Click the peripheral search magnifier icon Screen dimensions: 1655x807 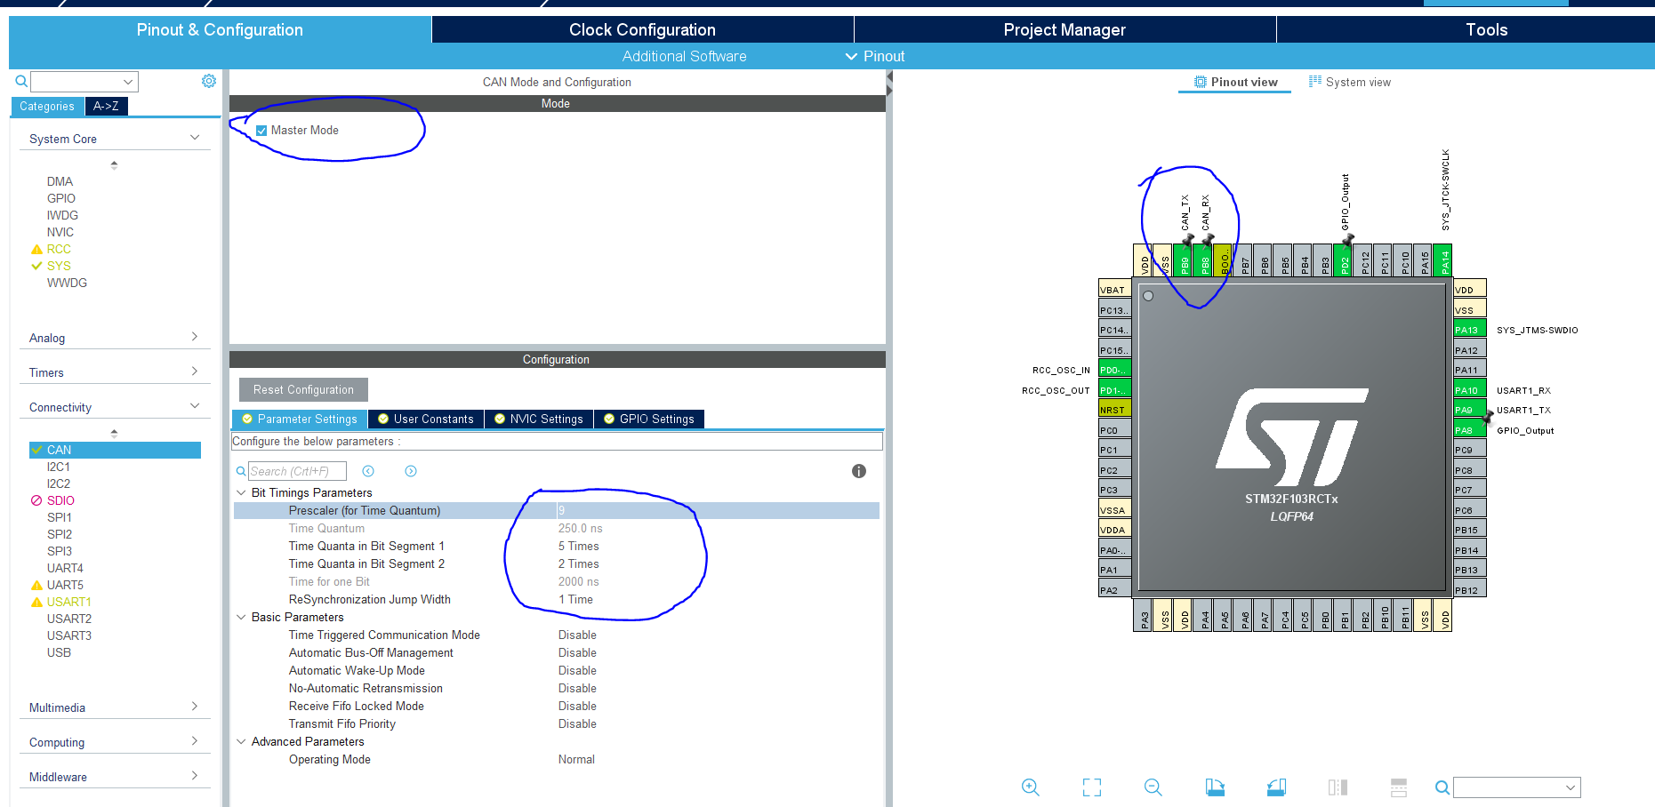tap(21, 82)
